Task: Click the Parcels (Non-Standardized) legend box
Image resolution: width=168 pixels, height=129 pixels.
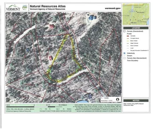Action: 125,58
